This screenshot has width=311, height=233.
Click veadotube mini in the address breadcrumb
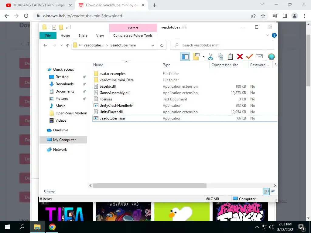(x=123, y=46)
